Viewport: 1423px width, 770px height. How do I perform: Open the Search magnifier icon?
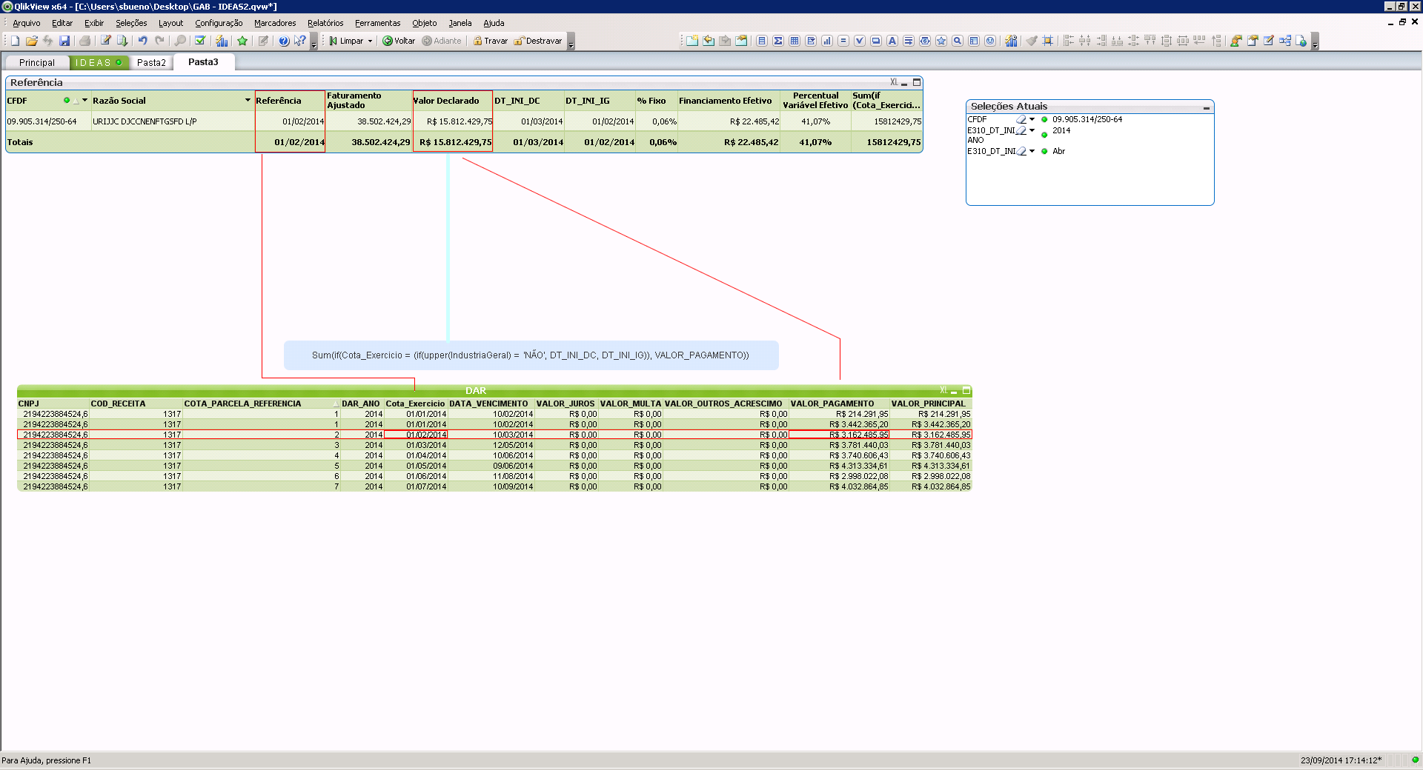(x=179, y=41)
